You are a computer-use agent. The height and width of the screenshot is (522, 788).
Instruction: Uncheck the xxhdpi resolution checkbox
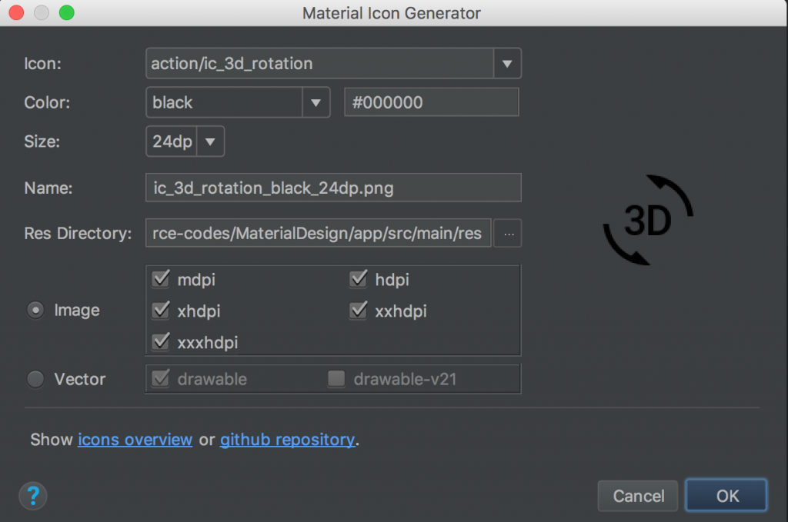(x=358, y=311)
